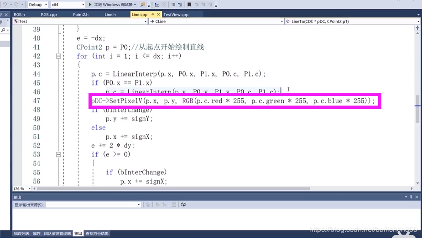Image resolution: width=422 pixels, height=238 pixels.
Task: Close the Line.cpp tab
Action: (x=158, y=14)
